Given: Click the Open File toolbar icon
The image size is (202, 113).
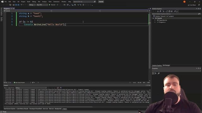Looking at the screenshot, I should (x=14, y=5).
